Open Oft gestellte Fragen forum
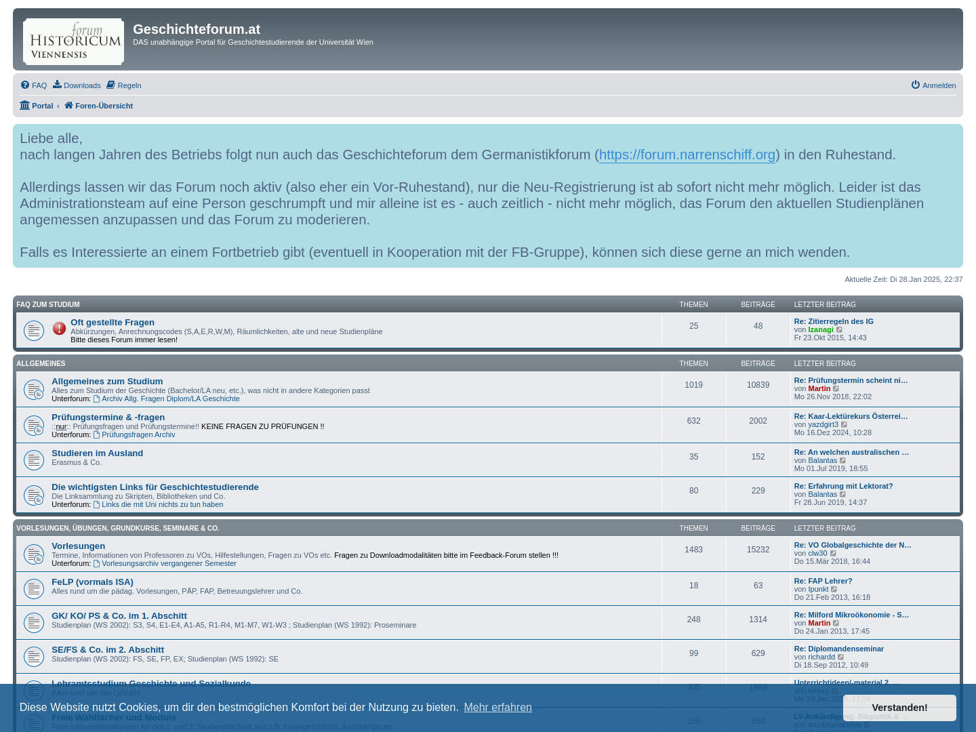This screenshot has height=732, width=976. [x=113, y=323]
